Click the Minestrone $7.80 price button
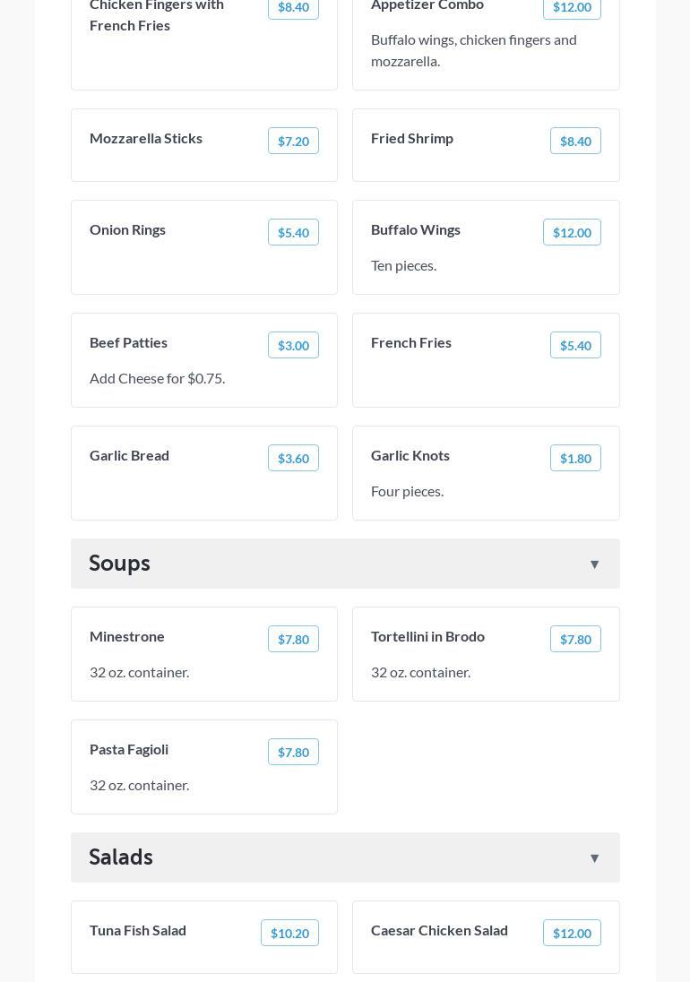The height and width of the screenshot is (982, 690). (293, 640)
